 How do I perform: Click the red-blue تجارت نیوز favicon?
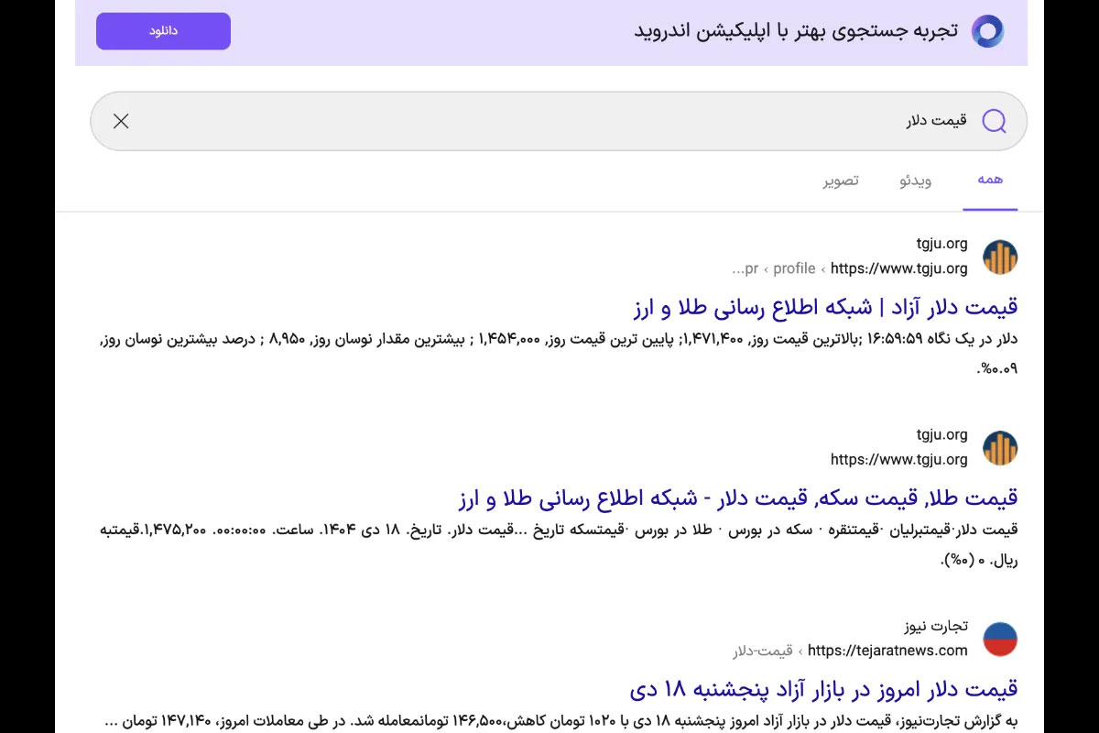tap(1000, 639)
